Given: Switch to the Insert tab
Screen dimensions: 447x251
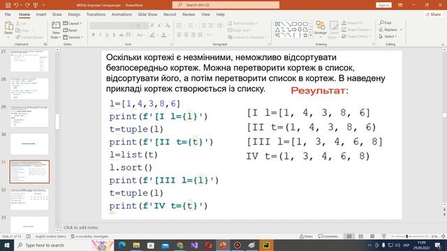Looking at the screenshot, I should pos(41,14).
